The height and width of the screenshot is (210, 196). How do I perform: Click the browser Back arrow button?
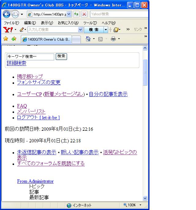coord(6,14)
